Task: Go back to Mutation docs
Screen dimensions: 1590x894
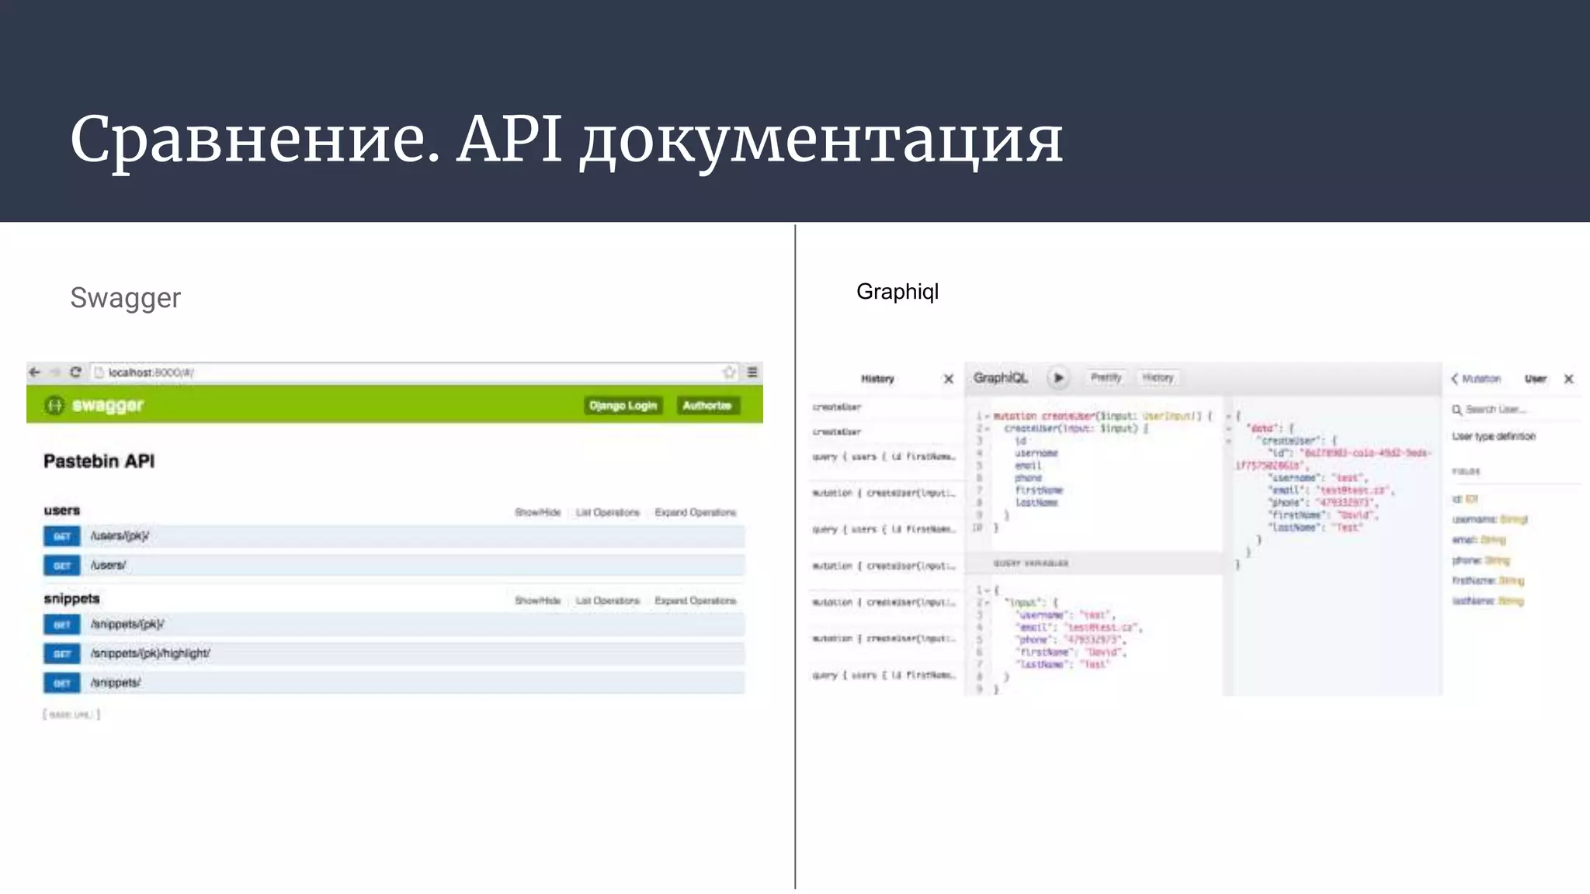Action: [x=1476, y=379]
